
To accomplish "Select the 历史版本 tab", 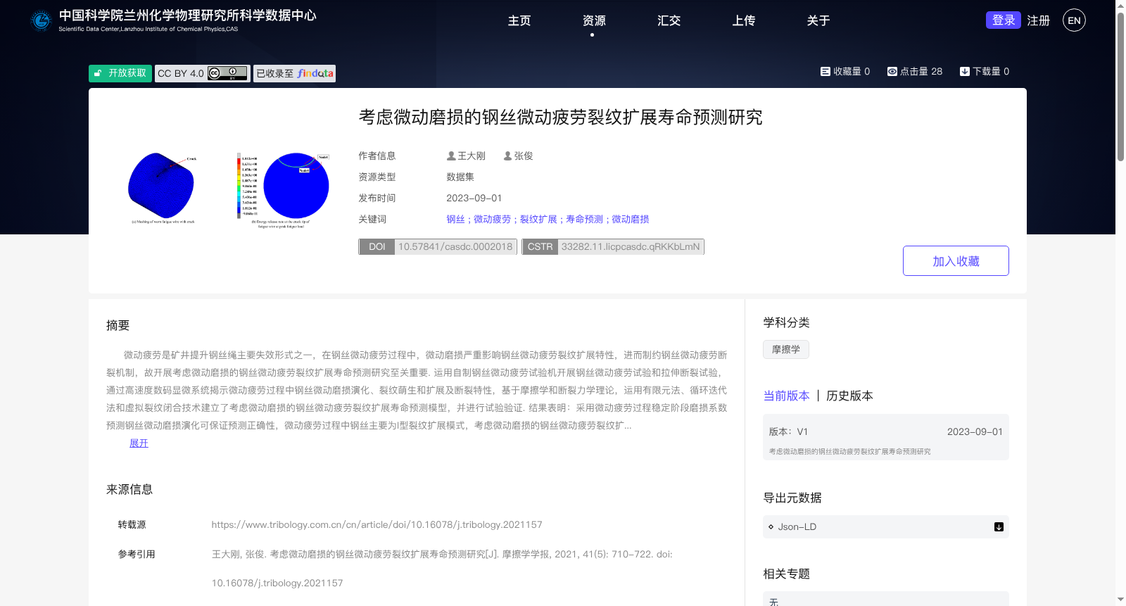I will [849, 396].
